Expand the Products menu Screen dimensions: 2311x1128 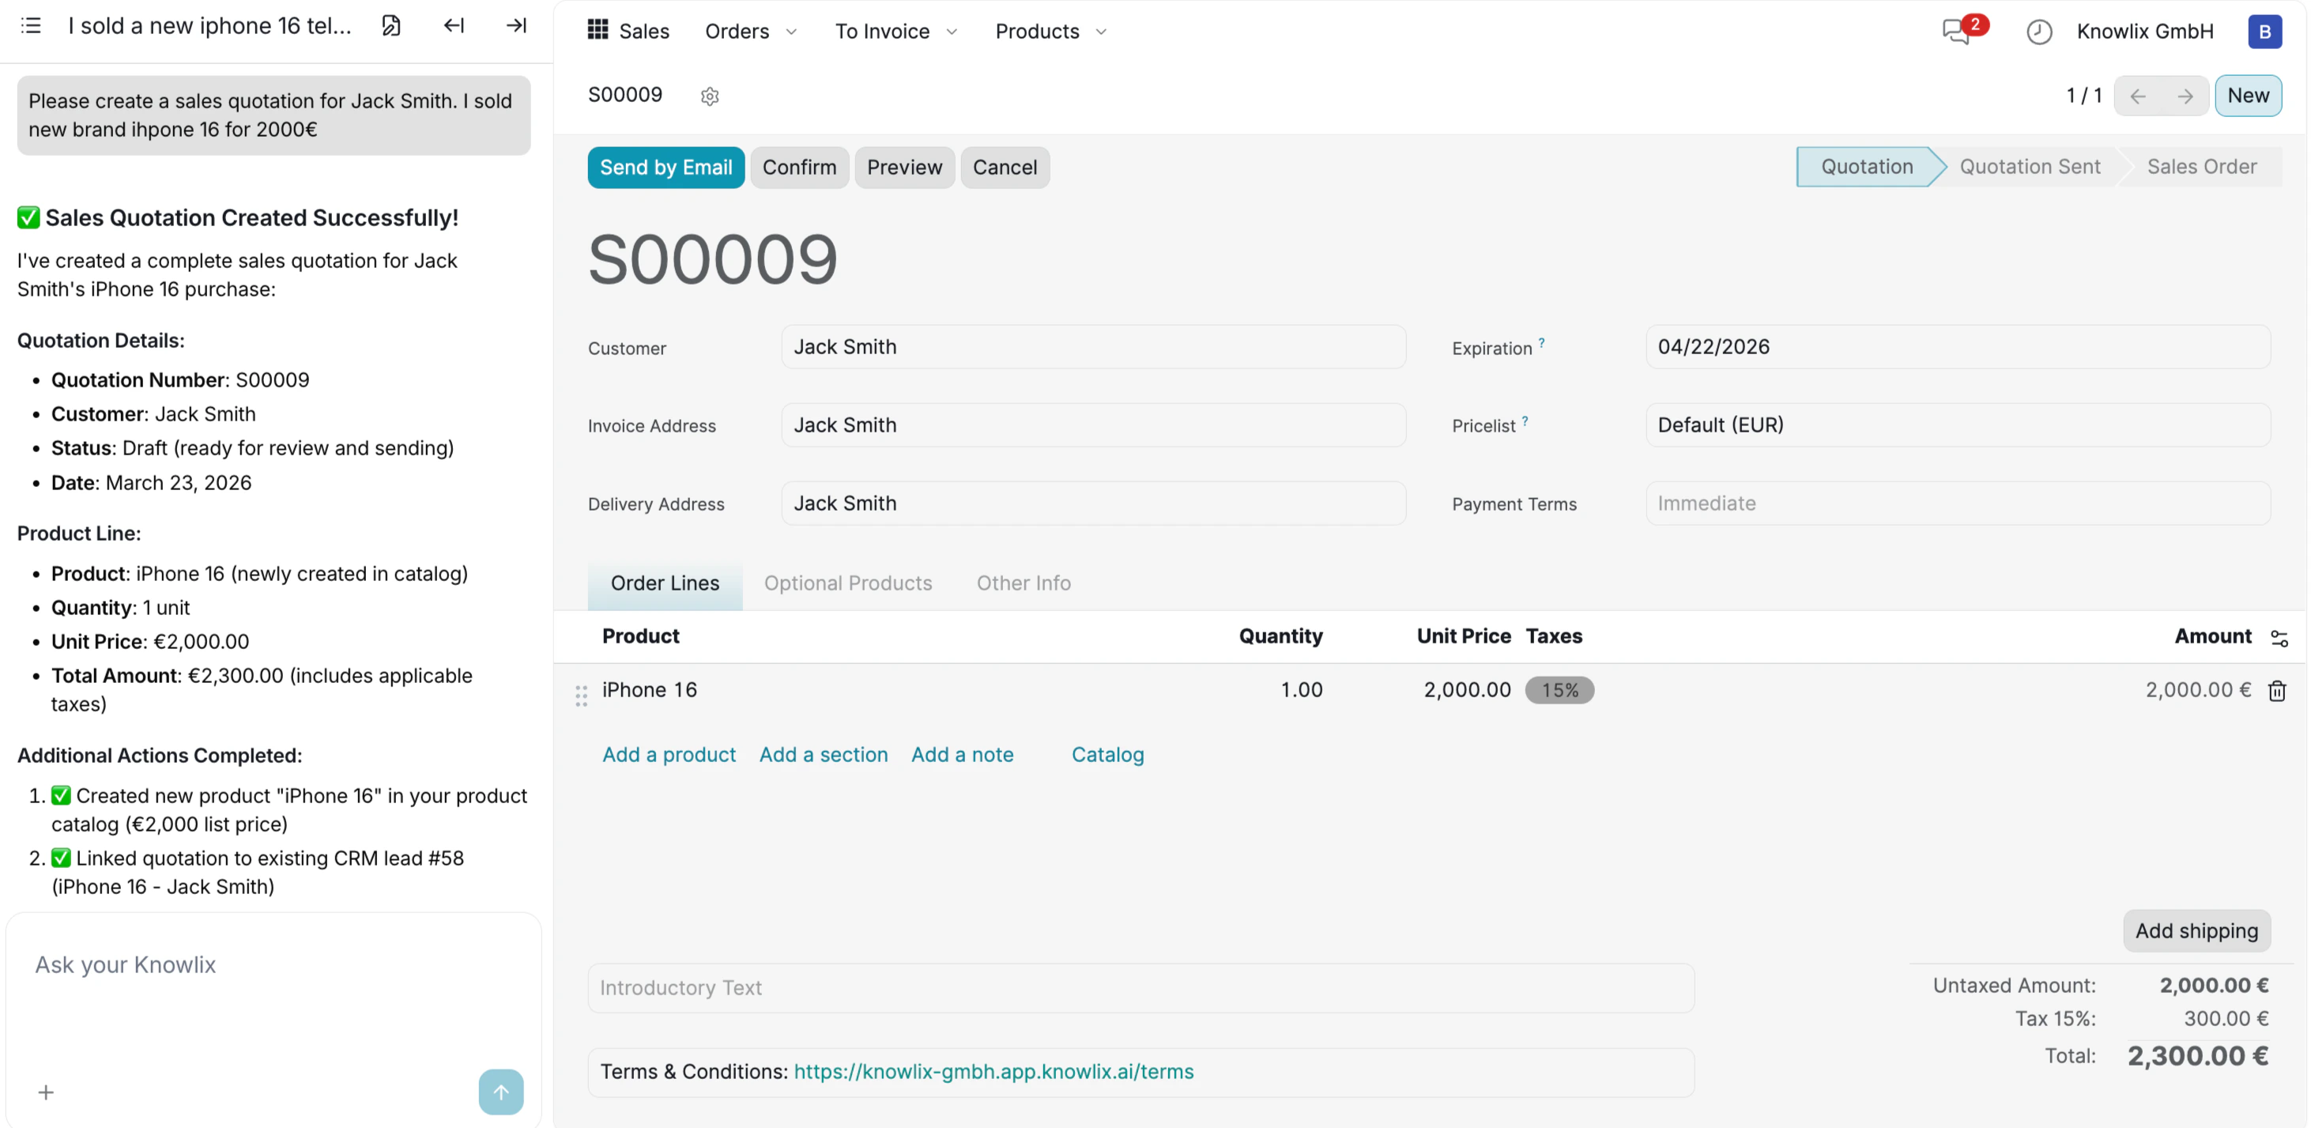coord(1050,32)
